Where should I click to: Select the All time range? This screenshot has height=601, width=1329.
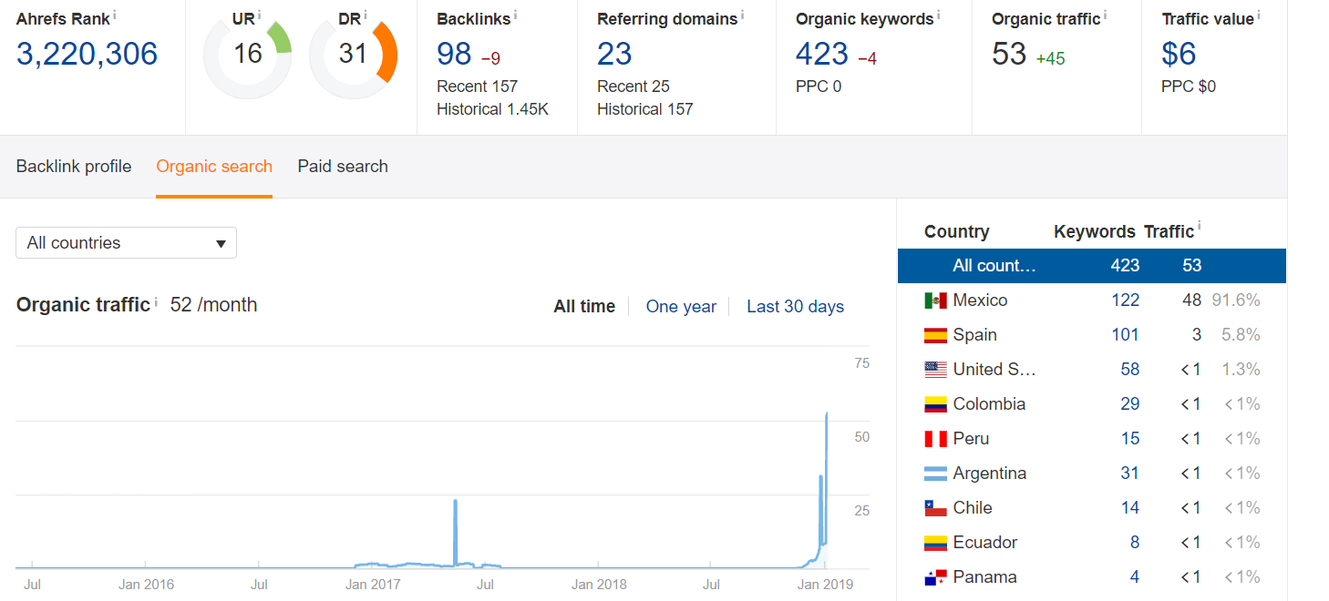584,307
